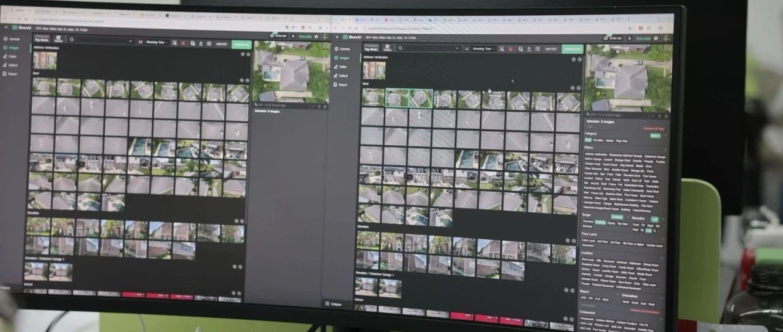
Task: Open Report in left window sidebar
Action: coord(10,74)
